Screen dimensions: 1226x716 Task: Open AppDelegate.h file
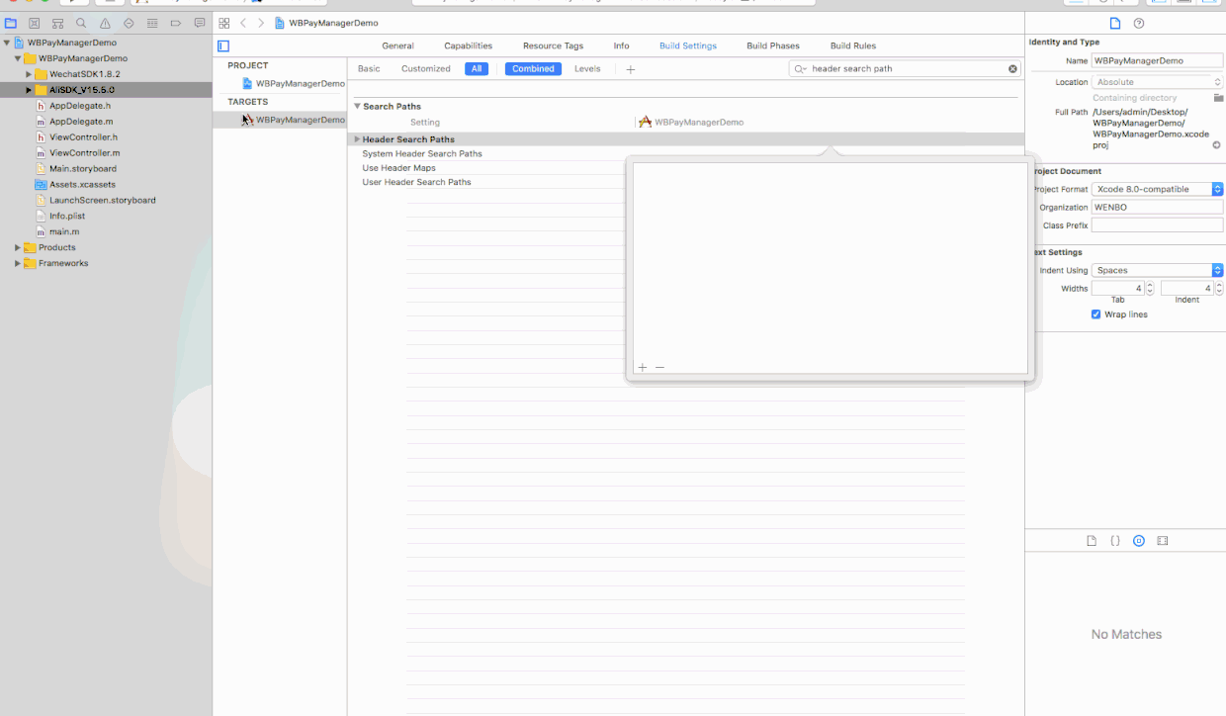[80, 106]
